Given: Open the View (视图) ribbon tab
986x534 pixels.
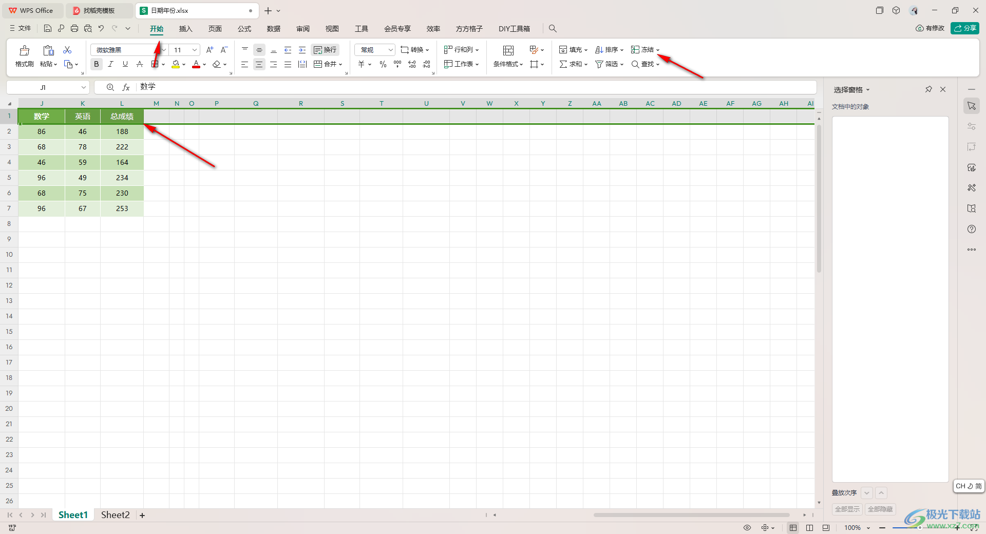Looking at the screenshot, I should coord(332,29).
